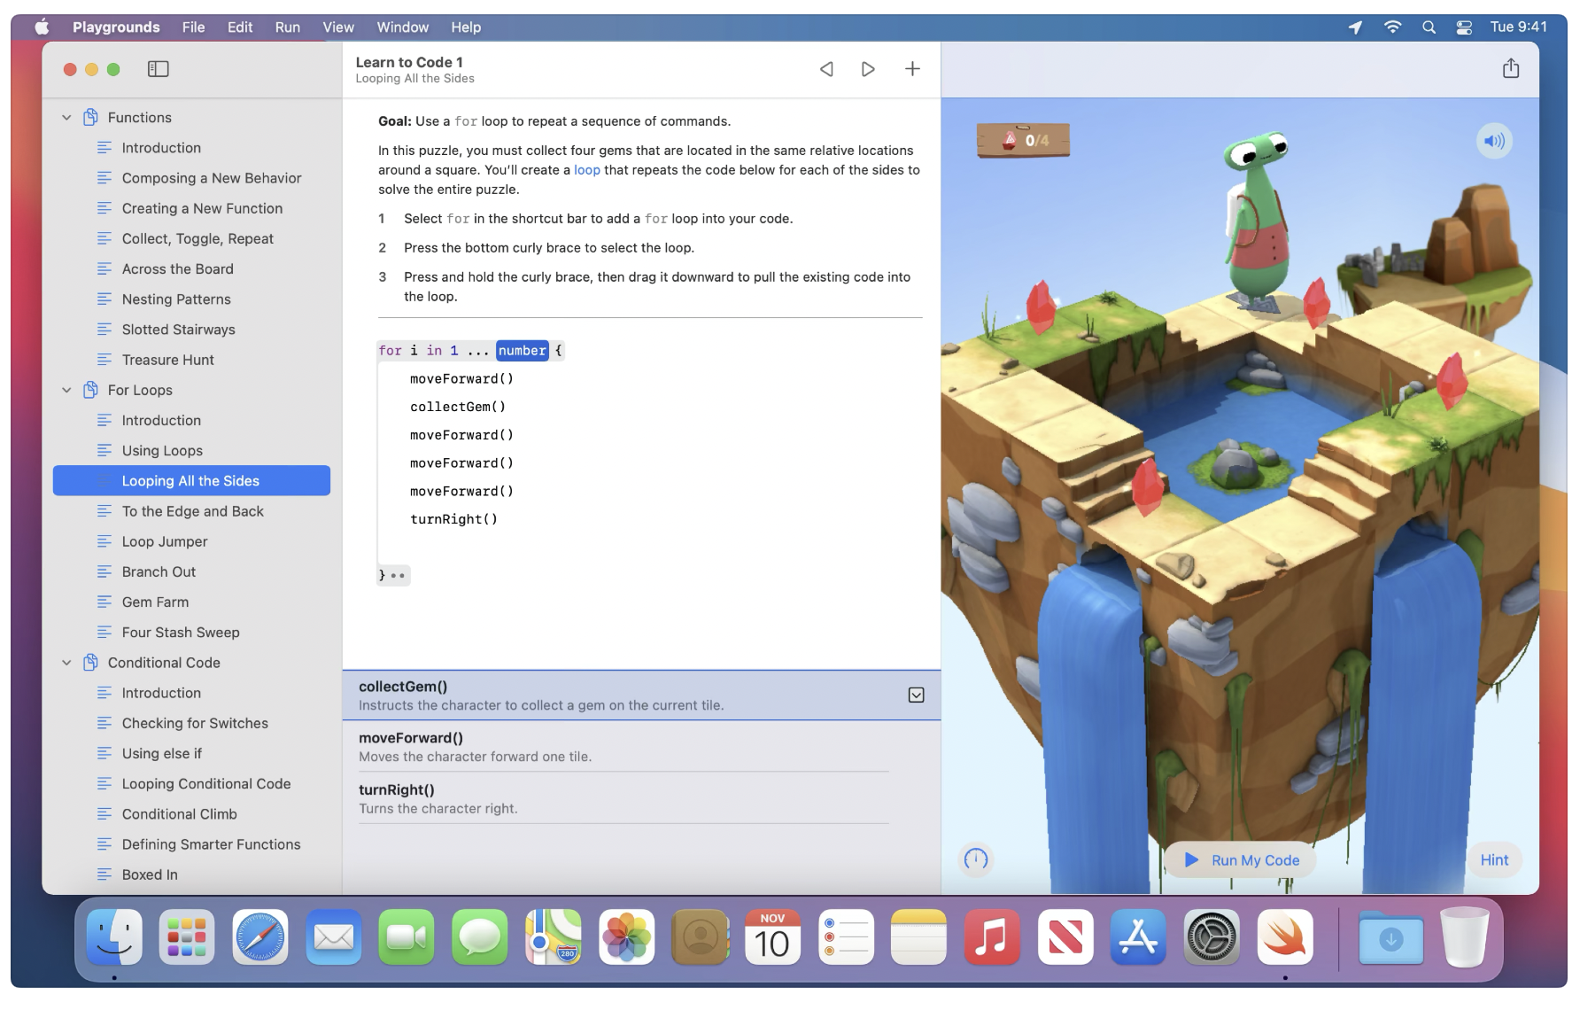Select the collectGem() suggestion

[641, 695]
